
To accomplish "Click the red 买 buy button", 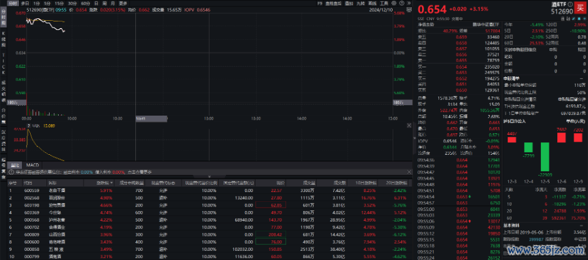I will [x=580, y=7].
